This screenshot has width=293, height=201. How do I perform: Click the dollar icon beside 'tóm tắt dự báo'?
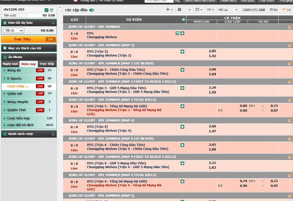[5, 23]
